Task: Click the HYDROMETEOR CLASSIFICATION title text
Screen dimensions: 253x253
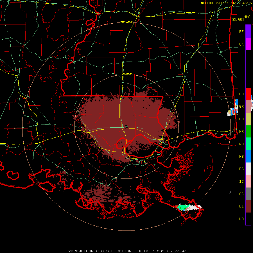Action: point(99,251)
